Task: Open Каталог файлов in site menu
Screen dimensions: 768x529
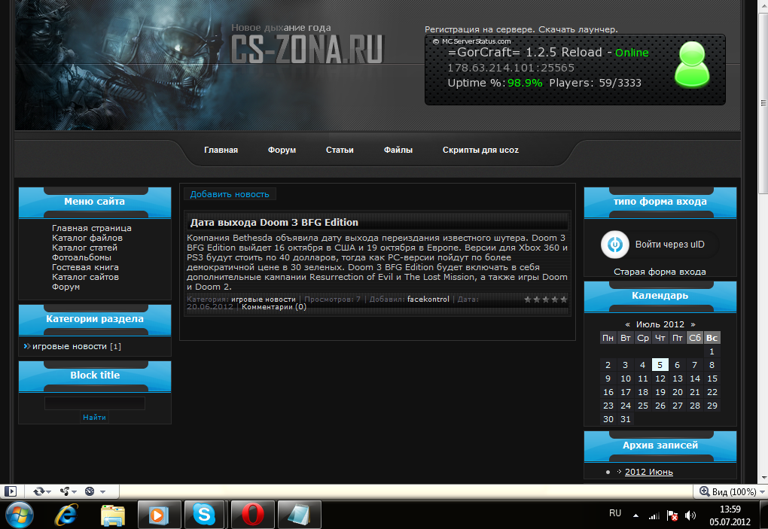Action: (x=87, y=238)
